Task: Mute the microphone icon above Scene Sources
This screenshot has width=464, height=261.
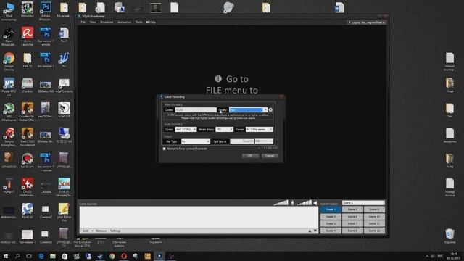Action: click(292, 203)
